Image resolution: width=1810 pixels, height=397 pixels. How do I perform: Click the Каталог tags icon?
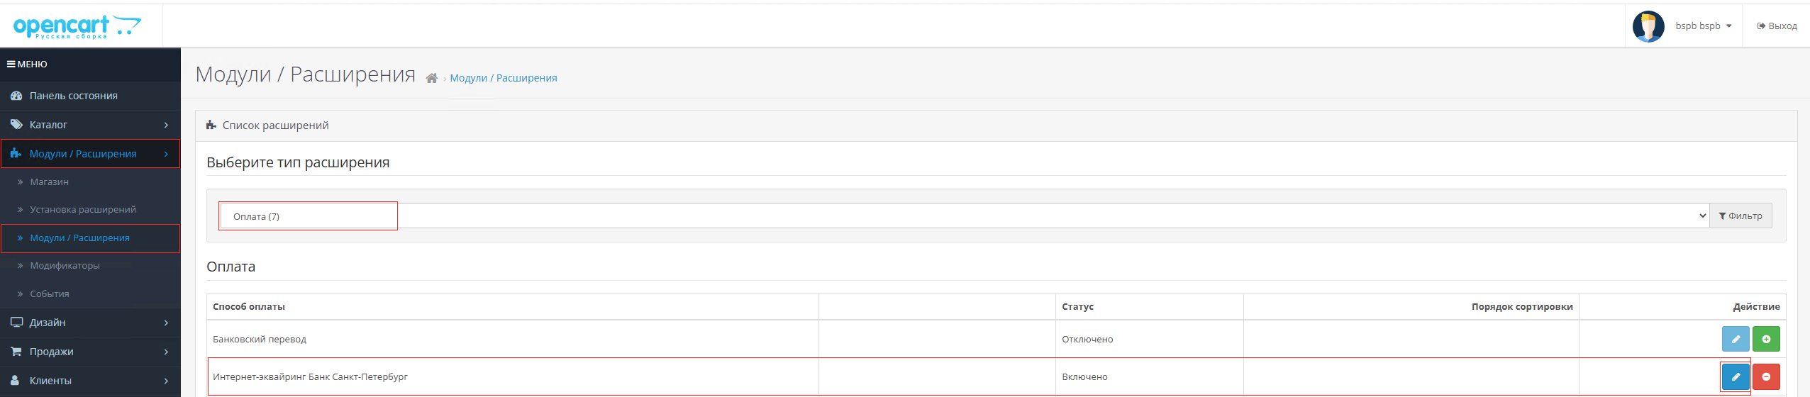click(x=16, y=125)
